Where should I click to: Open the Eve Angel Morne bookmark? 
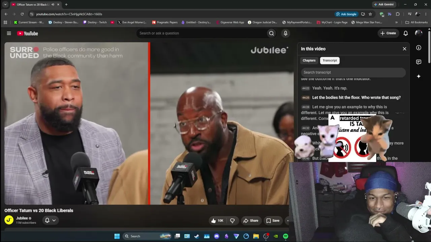(x=132, y=23)
